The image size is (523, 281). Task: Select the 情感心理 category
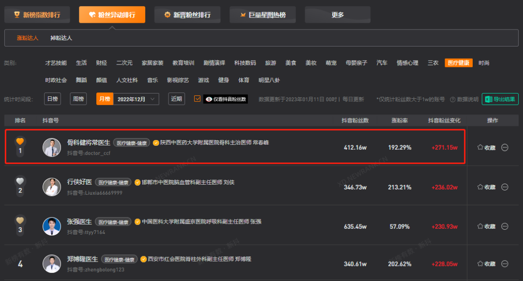coord(407,63)
